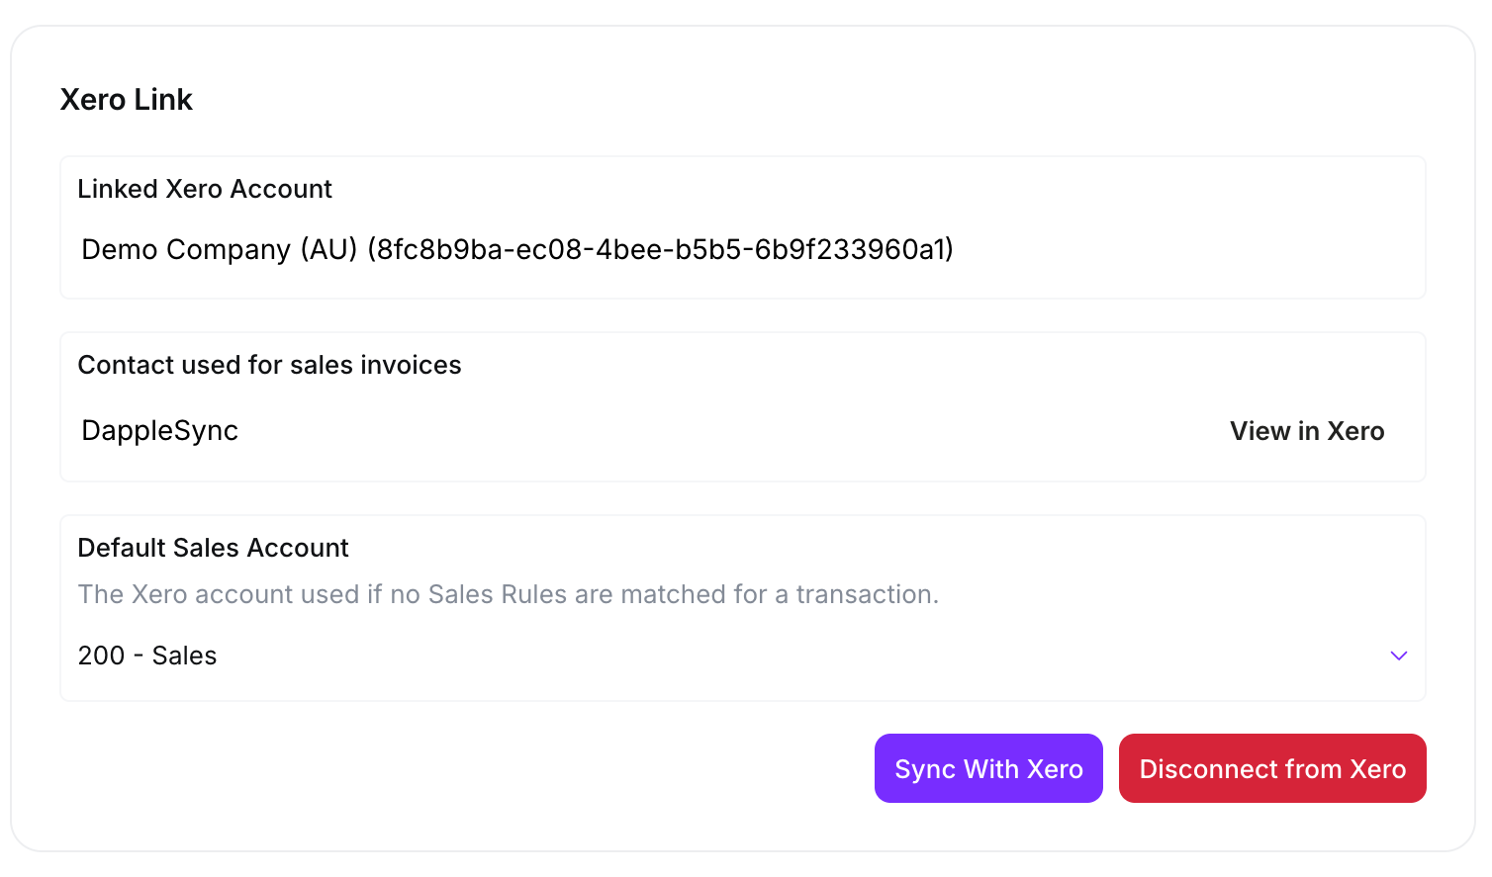This screenshot has width=1492, height=877.
Task: Click the Default Sales Account label
Action: (x=213, y=548)
